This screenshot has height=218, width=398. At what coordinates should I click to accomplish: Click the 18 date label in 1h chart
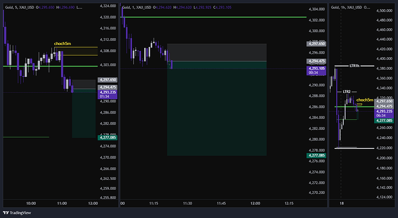pos(341,203)
